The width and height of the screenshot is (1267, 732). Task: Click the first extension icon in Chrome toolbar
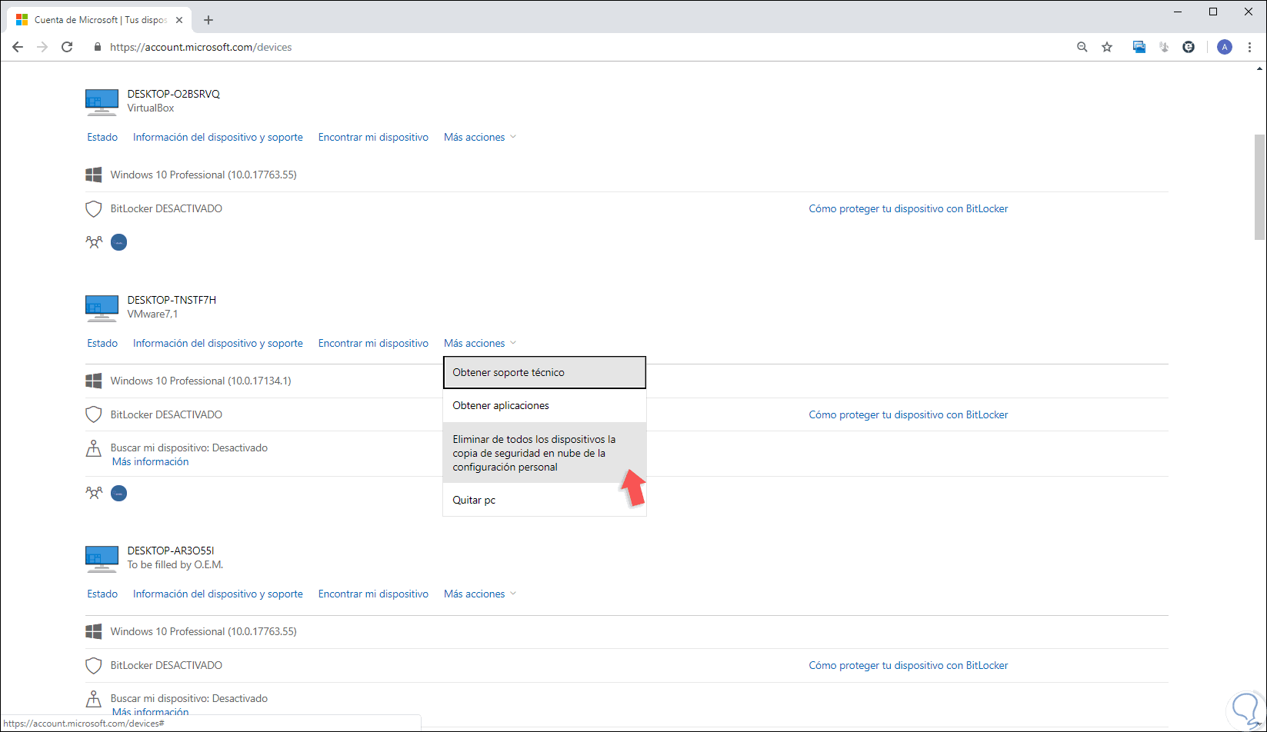[x=1139, y=47]
